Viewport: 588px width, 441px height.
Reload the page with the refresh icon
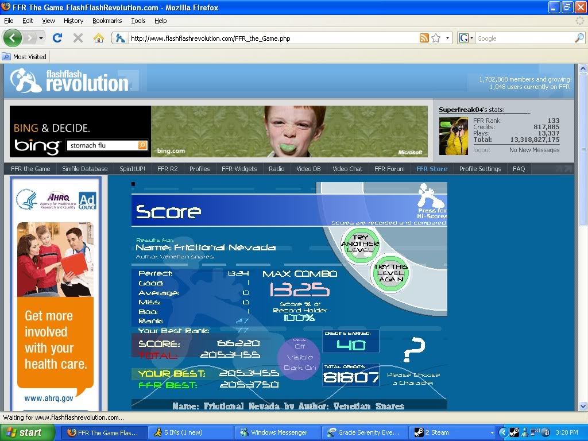coord(57,38)
